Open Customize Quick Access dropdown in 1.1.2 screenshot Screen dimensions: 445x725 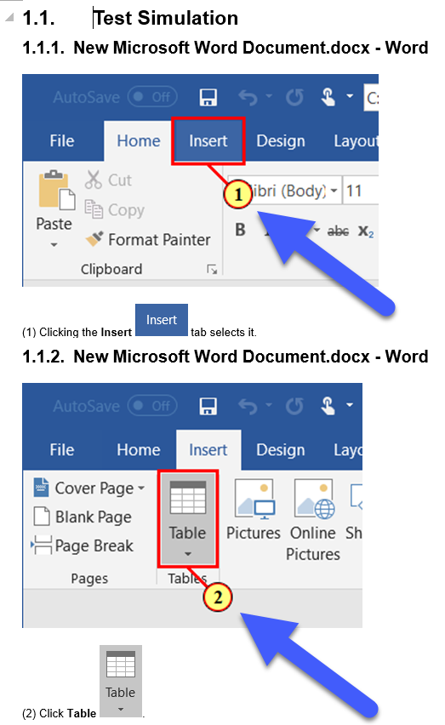tap(350, 404)
